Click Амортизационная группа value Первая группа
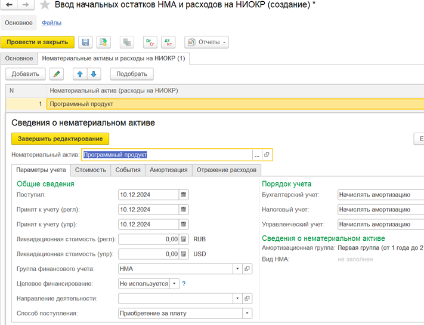 click(x=380, y=248)
